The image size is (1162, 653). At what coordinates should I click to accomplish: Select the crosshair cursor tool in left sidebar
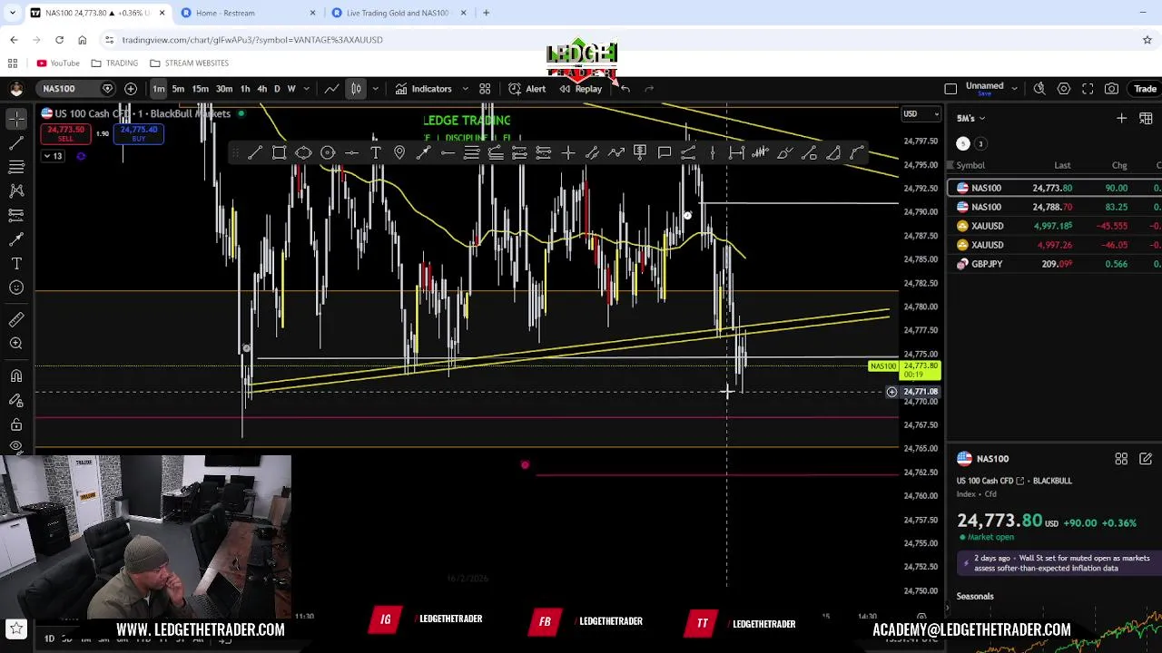[x=16, y=119]
